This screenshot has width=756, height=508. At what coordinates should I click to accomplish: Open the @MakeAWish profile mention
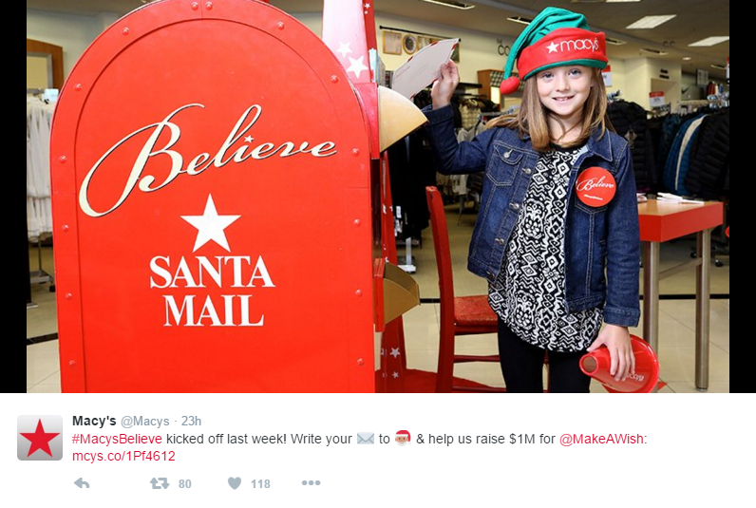coord(601,439)
